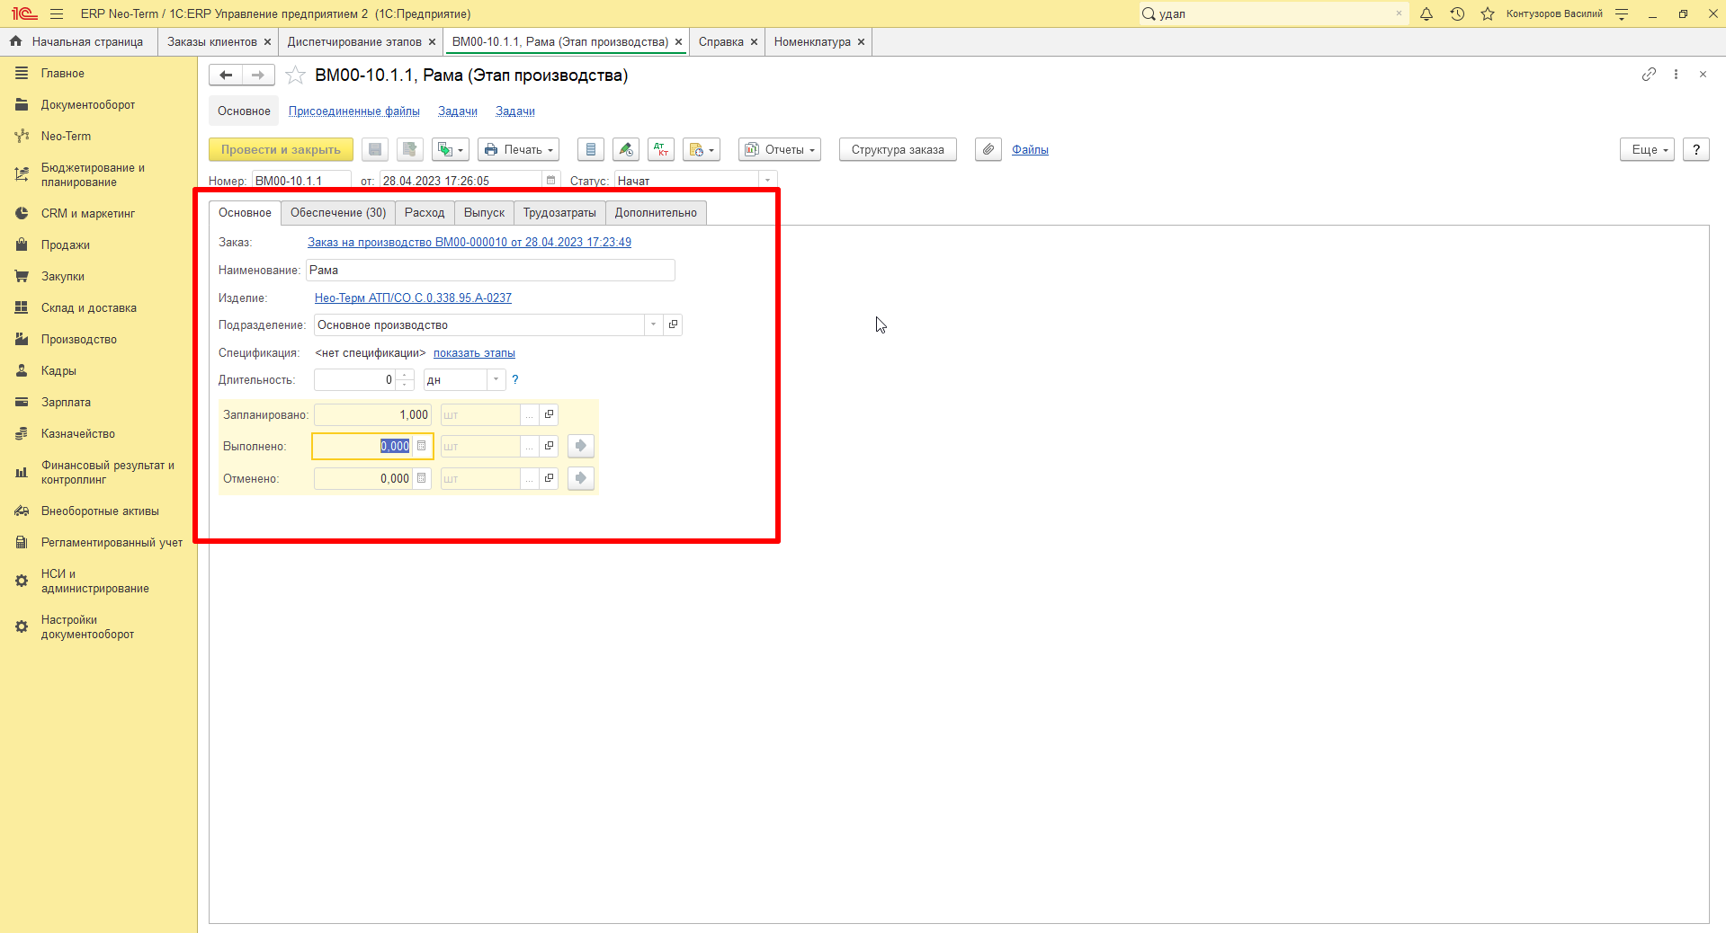Copy link with the chain icon
This screenshot has height=933, width=1726.
click(1649, 75)
